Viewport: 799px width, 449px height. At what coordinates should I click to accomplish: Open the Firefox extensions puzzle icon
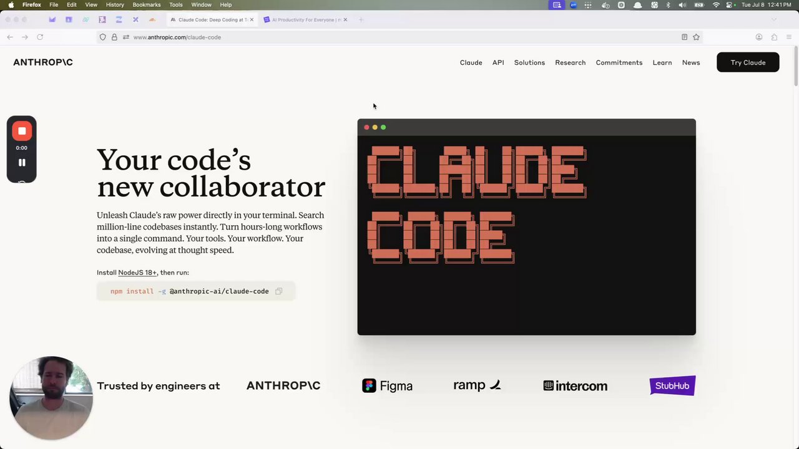pyautogui.click(x=774, y=37)
